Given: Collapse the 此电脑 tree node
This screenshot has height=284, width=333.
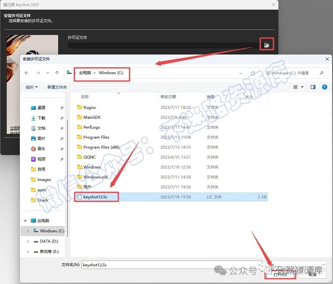Looking at the screenshot, I should (x=25, y=221).
